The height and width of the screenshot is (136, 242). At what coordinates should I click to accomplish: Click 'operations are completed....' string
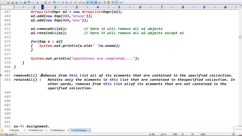click(103, 59)
